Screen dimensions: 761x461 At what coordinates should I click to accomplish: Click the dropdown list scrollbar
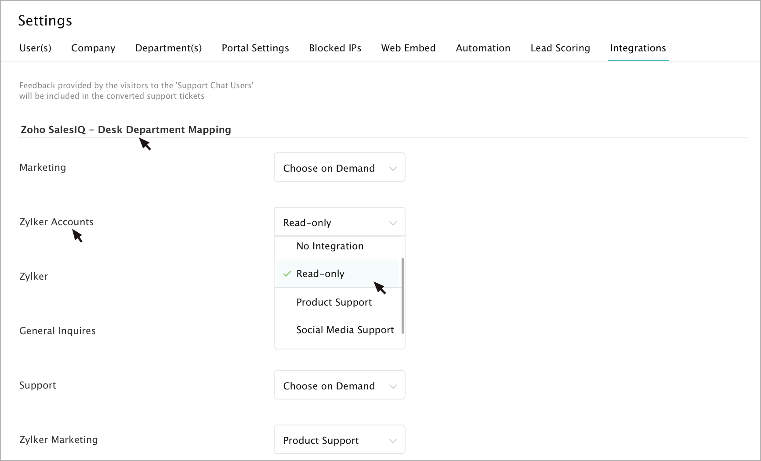click(403, 296)
